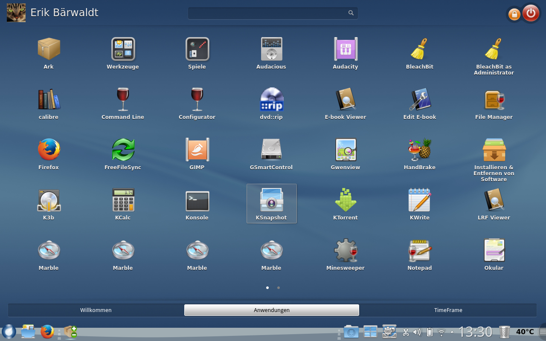Image resolution: width=546 pixels, height=341 pixels.
Task: Open the file manager in taskbar
Action: pyautogui.click(x=28, y=332)
